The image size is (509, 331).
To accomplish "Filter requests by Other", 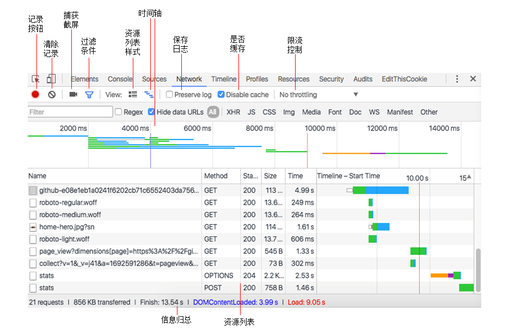I will click(429, 112).
